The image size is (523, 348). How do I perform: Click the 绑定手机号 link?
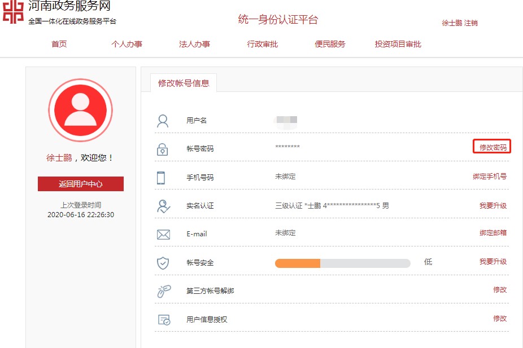[490, 177]
